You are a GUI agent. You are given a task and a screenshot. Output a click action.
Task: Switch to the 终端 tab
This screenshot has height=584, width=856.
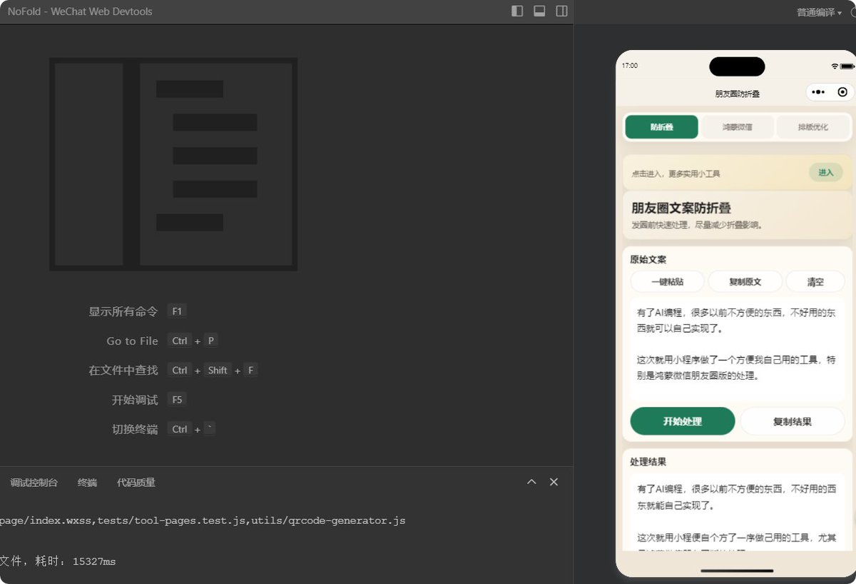coord(87,483)
